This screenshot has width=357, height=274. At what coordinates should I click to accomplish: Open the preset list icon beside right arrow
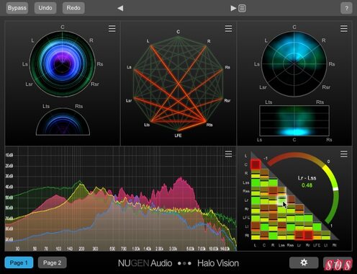point(242,9)
